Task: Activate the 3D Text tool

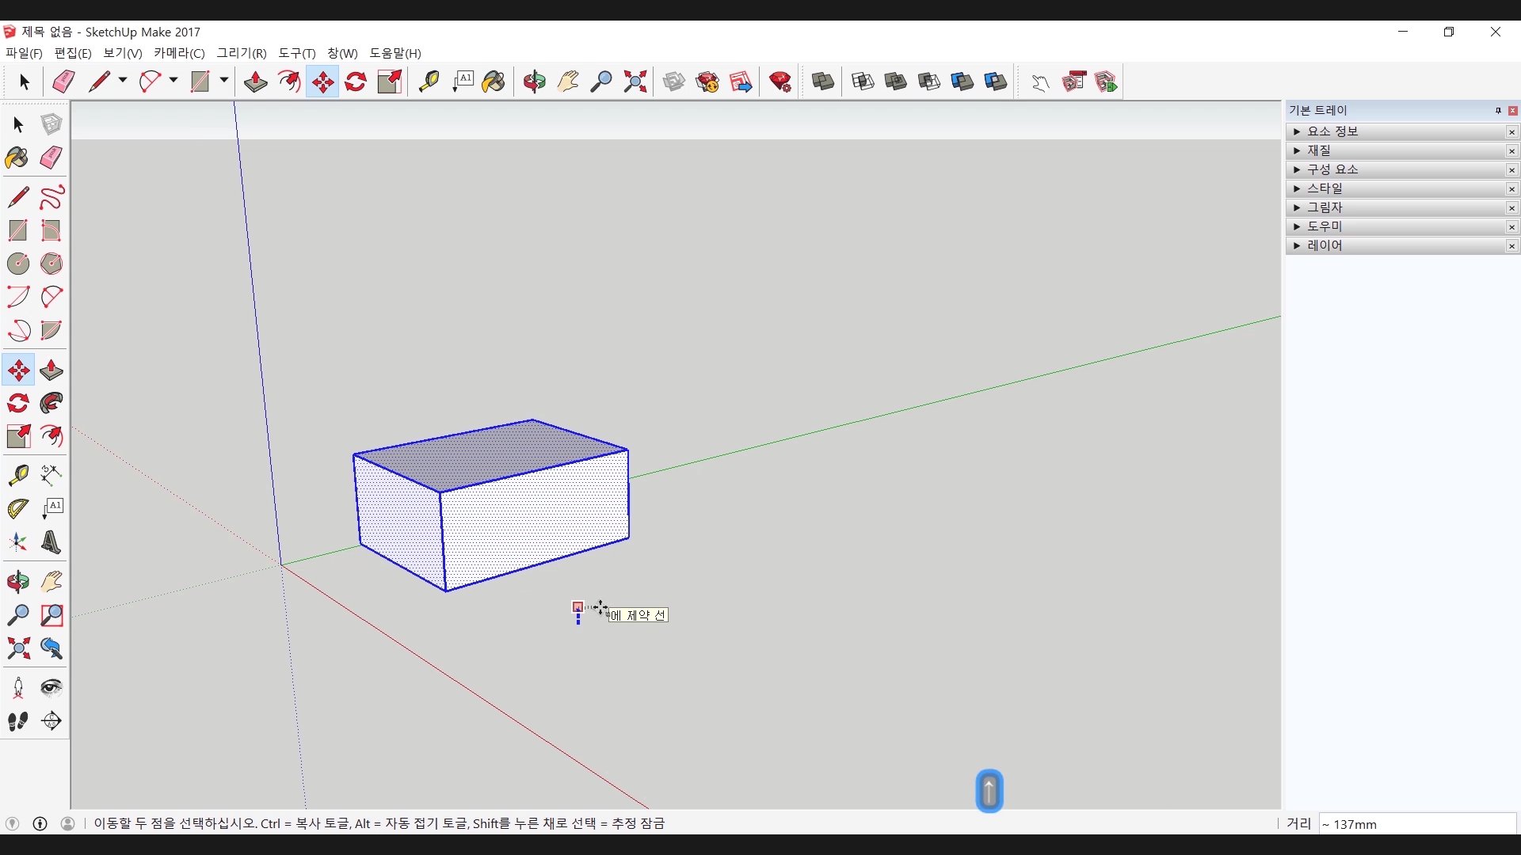Action: click(51, 543)
